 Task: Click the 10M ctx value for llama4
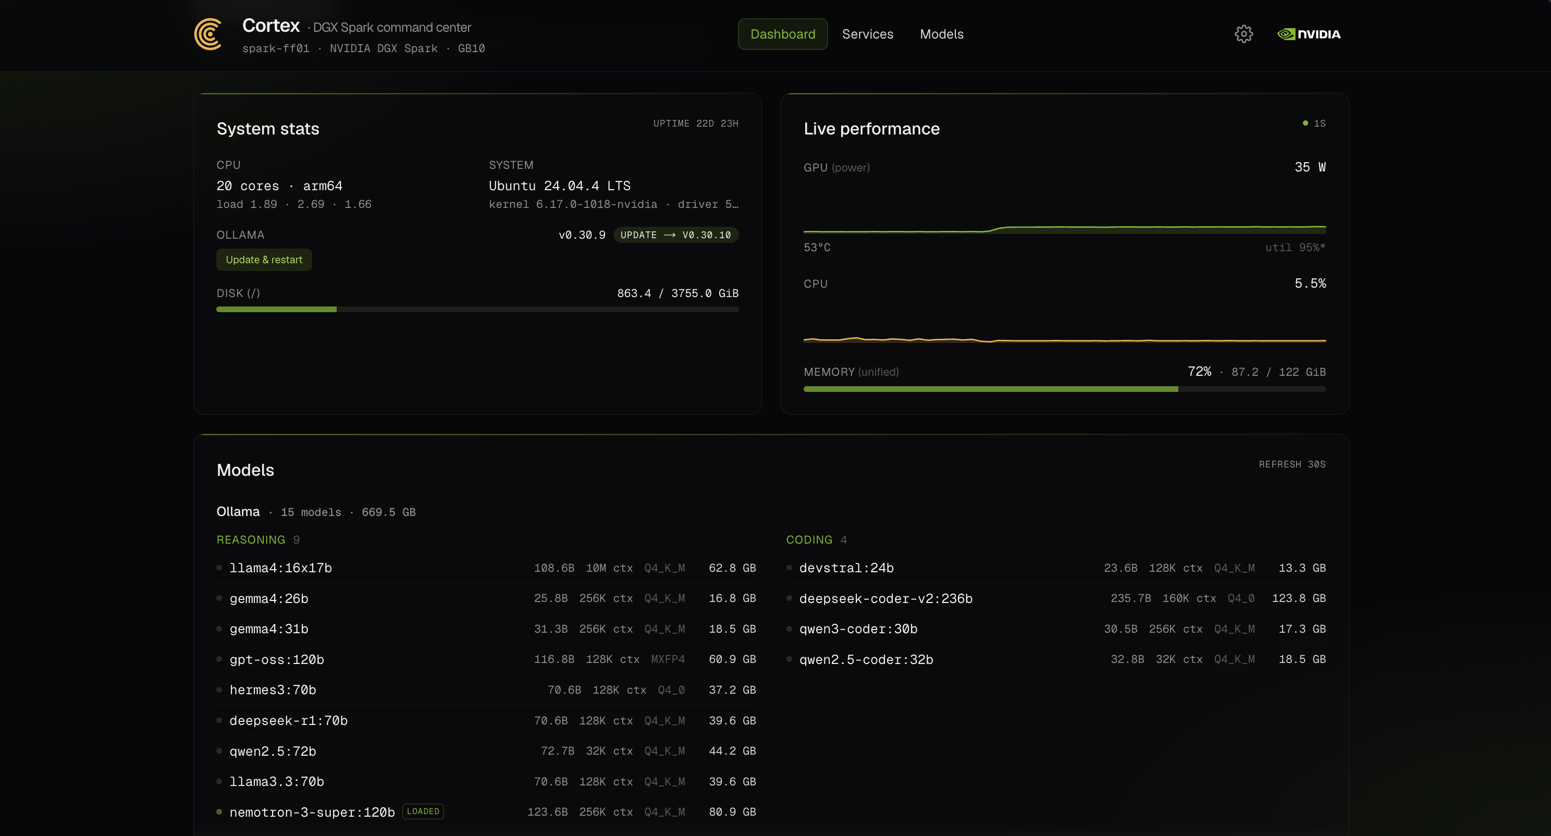coord(609,568)
